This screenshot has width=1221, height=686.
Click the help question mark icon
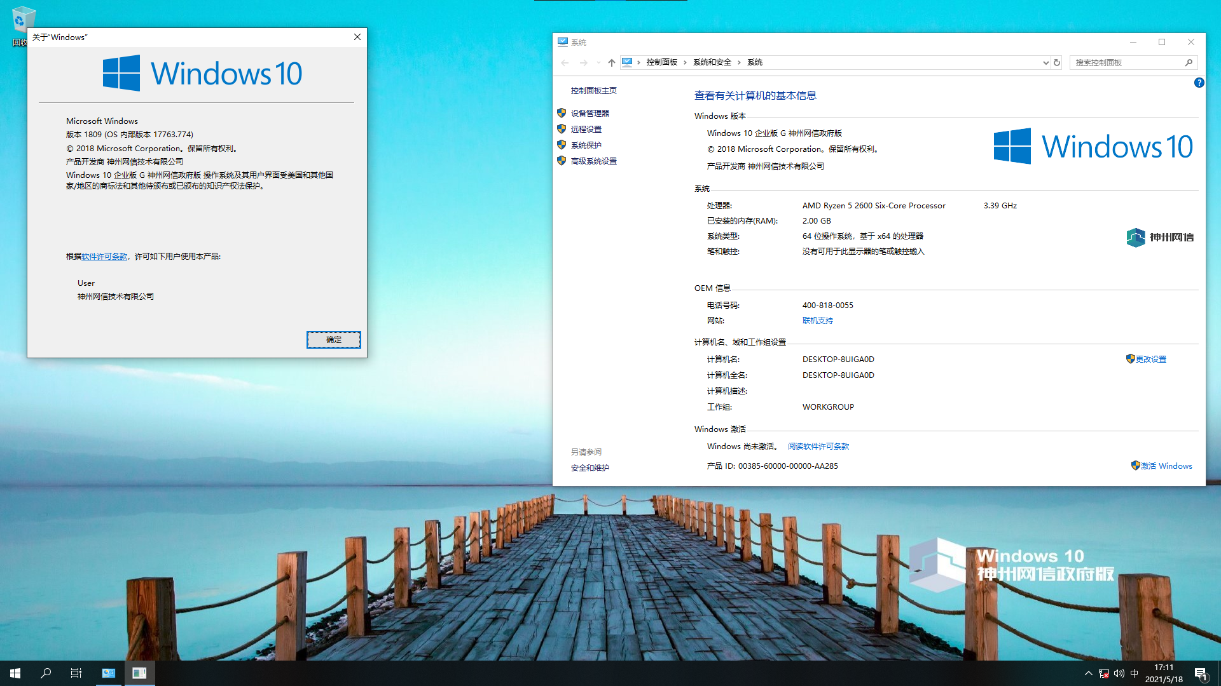1199,83
